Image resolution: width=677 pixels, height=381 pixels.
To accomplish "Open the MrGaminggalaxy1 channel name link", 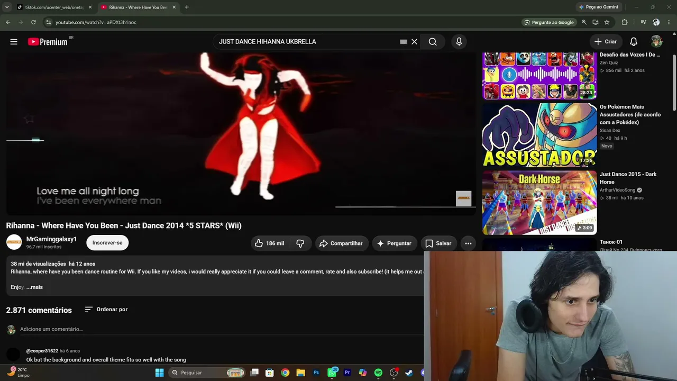I will click(51, 239).
